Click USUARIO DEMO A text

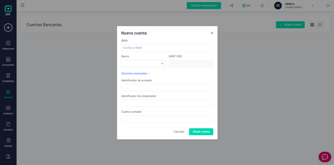[x=294, y=7]
